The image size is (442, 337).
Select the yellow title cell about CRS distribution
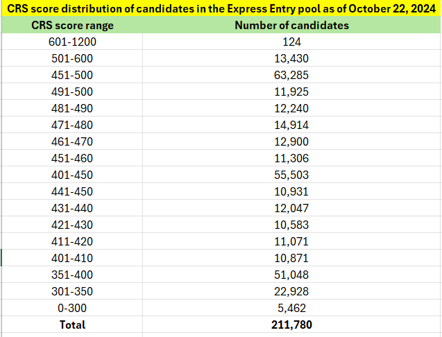(221, 8)
